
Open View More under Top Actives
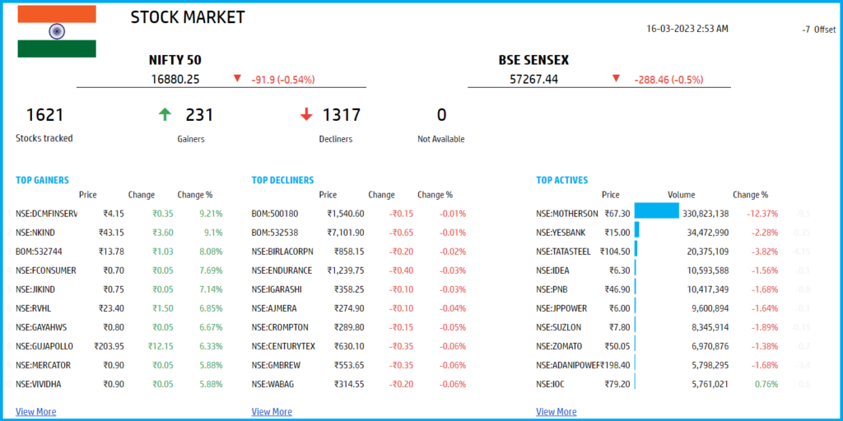(x=557, y=412)
